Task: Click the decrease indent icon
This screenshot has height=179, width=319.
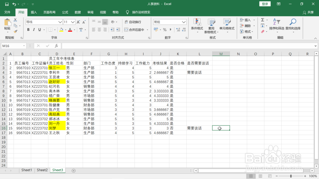Action: (x=112, y=30)
